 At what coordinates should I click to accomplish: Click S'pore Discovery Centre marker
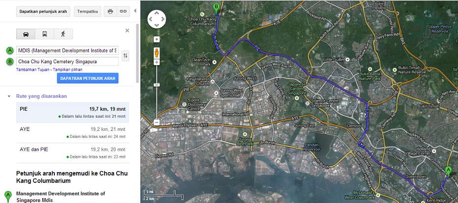click(184, 104)
